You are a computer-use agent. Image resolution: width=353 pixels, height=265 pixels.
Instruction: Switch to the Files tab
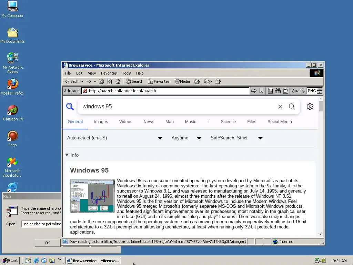(x=252, y=122)
